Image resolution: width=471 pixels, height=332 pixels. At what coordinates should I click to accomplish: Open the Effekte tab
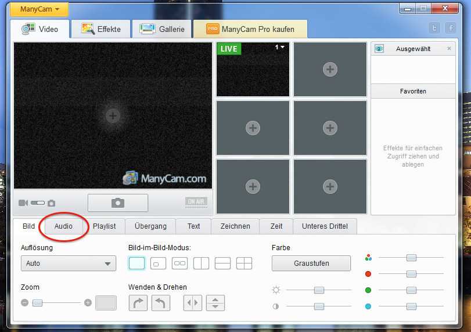(101, 29)
